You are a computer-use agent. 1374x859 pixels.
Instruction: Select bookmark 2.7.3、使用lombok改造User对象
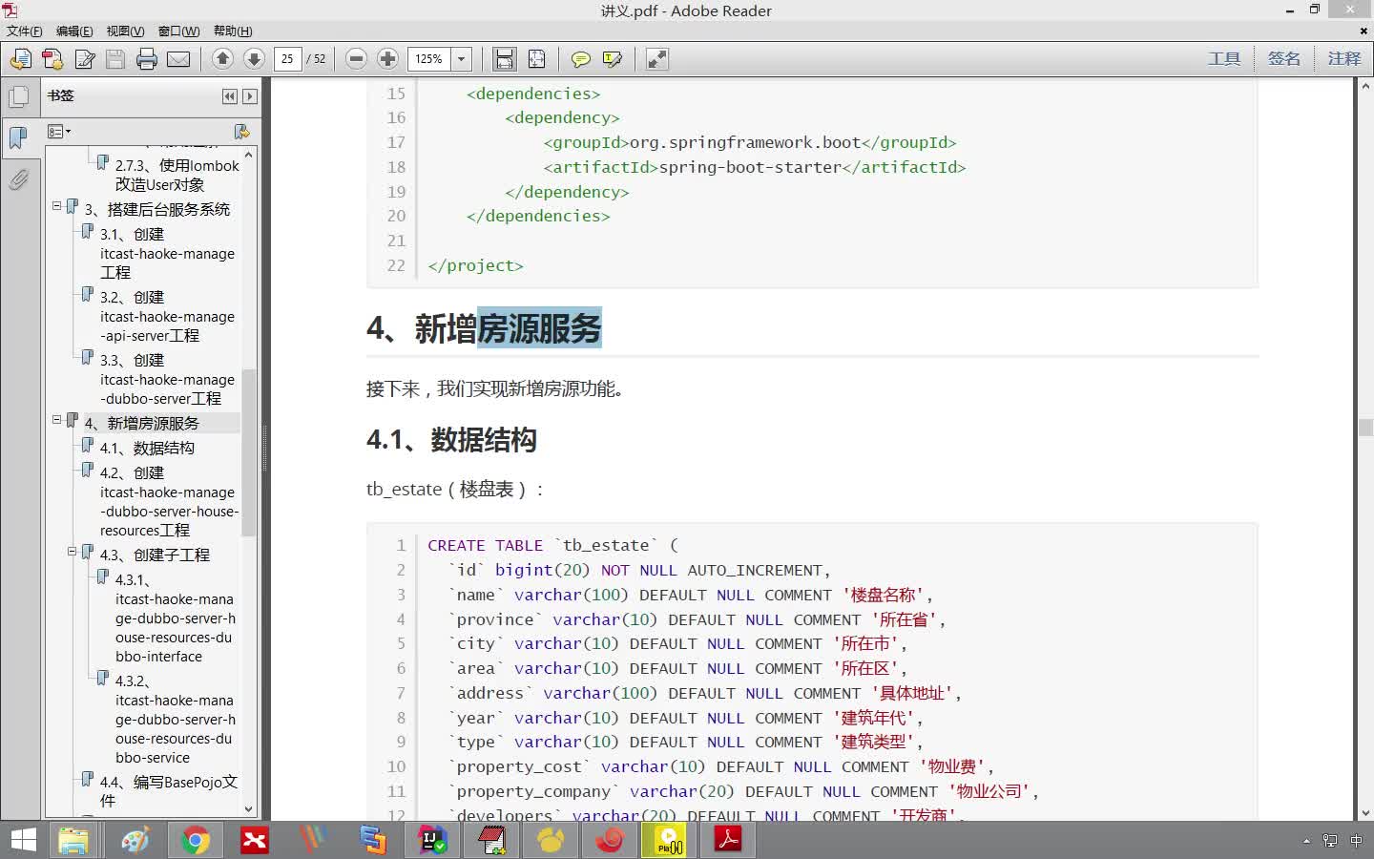point(177,175)
